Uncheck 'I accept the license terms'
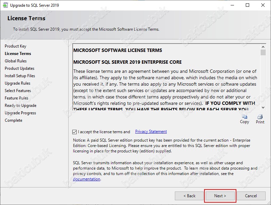Screen dimensions: 271x205 click(75, 132)
